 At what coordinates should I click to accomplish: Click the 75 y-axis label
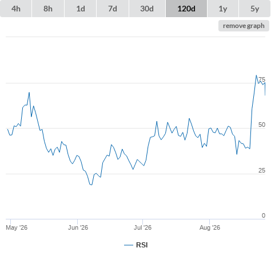(262, 79)
